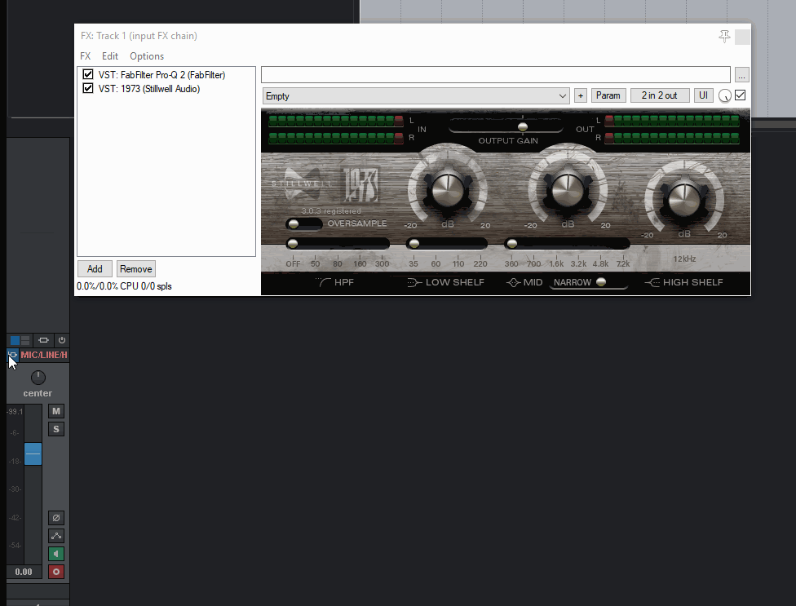Click the -99.1 peak level readout

click(x=15, y=412)
